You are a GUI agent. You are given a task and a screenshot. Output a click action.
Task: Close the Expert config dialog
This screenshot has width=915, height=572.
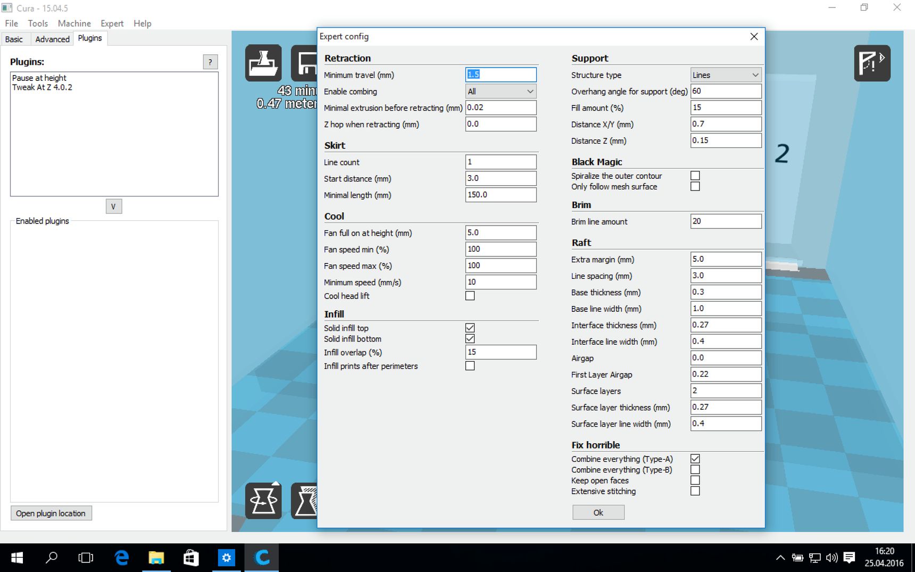tap(754, 36)
